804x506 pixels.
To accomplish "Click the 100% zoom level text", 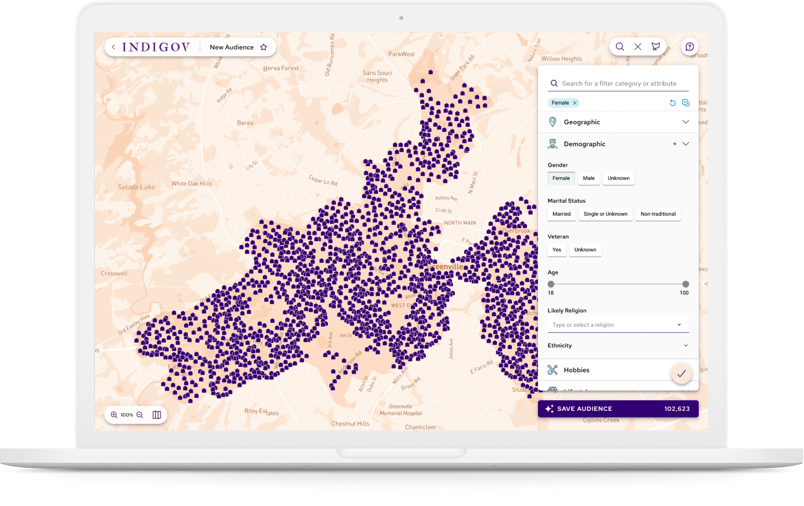I will [x=127, y=414].
